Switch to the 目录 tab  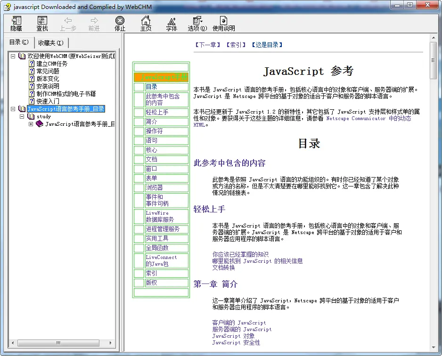(x=19, y=42)
